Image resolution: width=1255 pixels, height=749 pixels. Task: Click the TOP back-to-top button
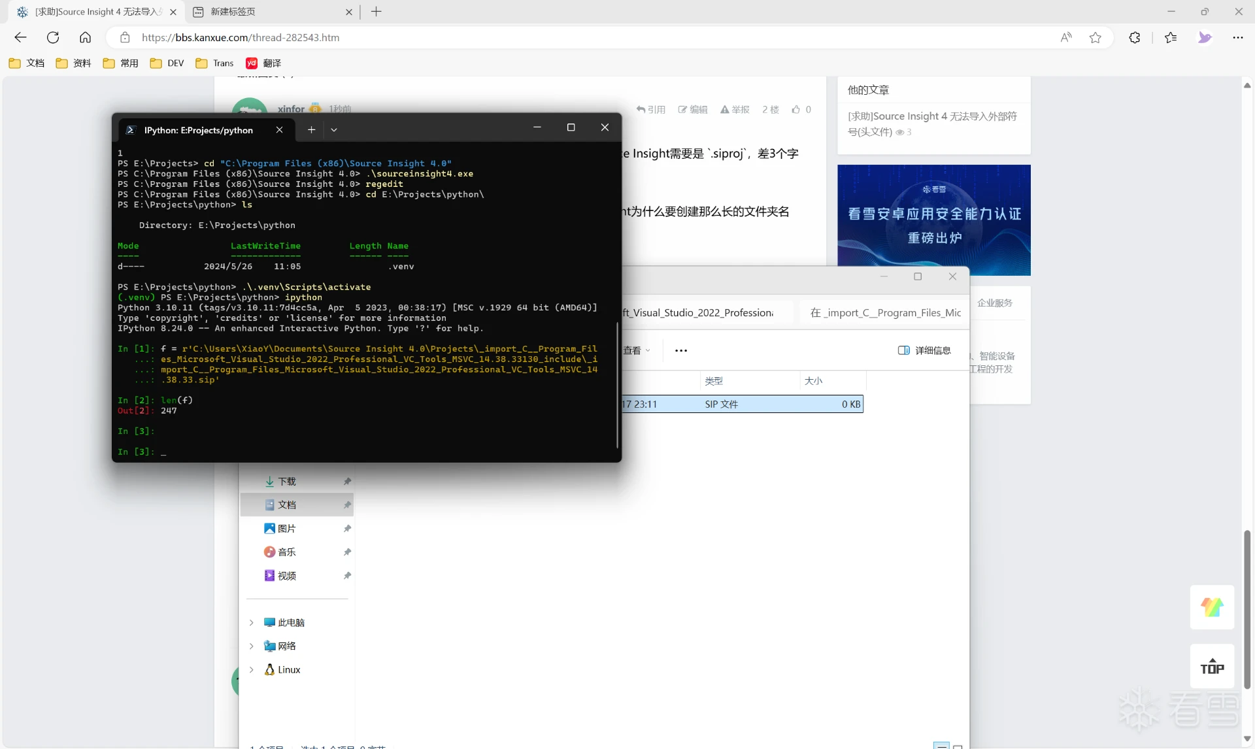click(1212, 667)
